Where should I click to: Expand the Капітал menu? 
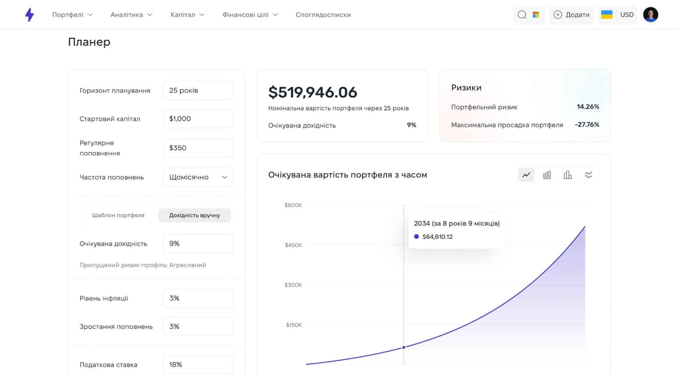[187, 15]
